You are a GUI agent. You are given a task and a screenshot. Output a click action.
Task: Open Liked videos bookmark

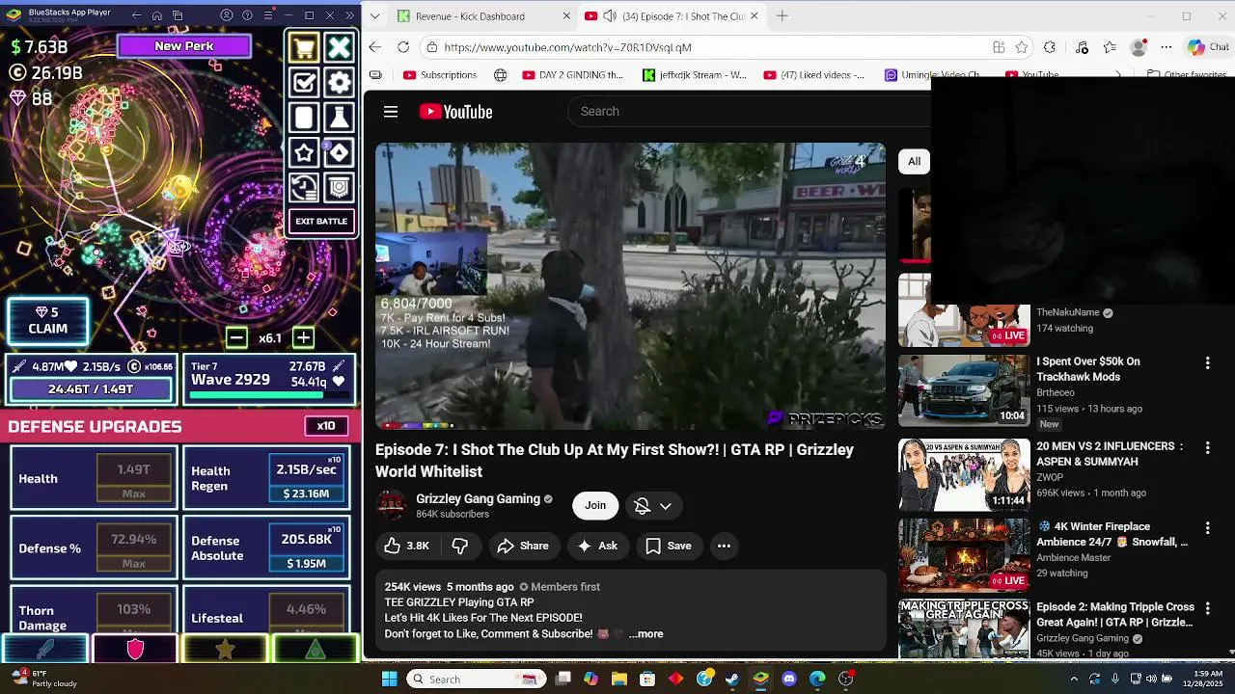pyautogui.click(x=814, y=75)
